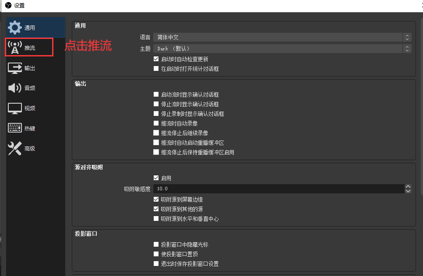Uncheck 启动时自动检查更新
Screen dimensions: 423x276
[156, 59]
